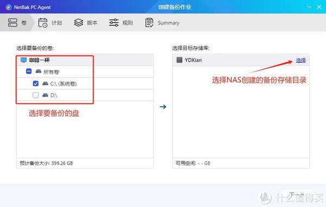Click the drive icon beside C:\ (系统卷)
326x207 pixels.
point(45,83)
